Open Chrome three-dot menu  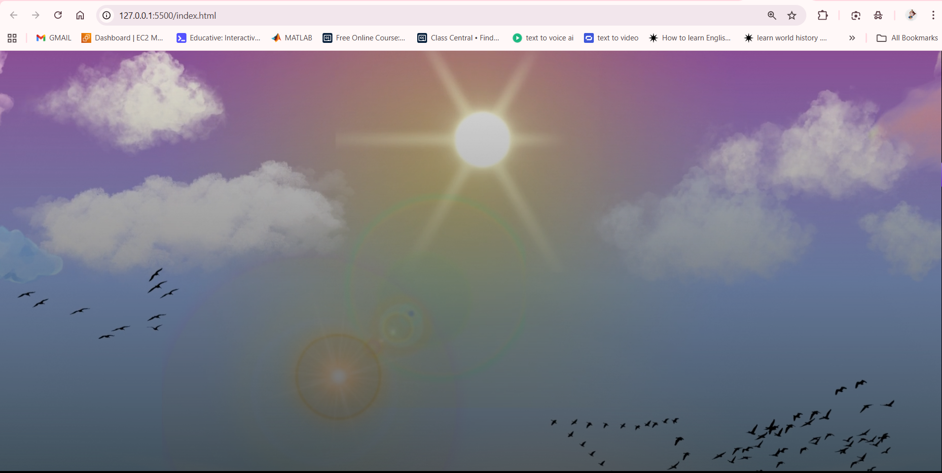tap(933, 15)
